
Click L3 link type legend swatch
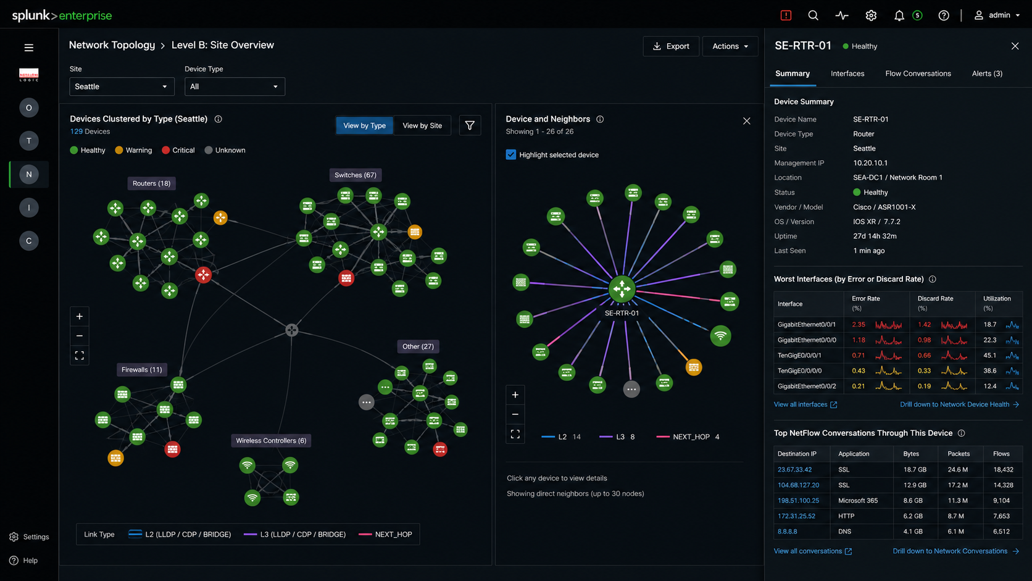coord(250,534)
